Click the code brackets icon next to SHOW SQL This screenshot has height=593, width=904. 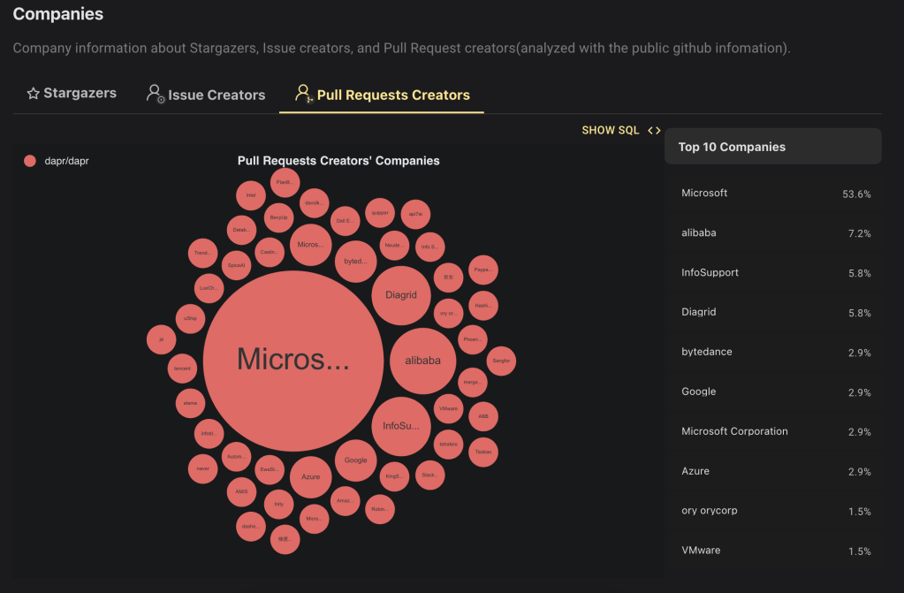pos(654,131)
